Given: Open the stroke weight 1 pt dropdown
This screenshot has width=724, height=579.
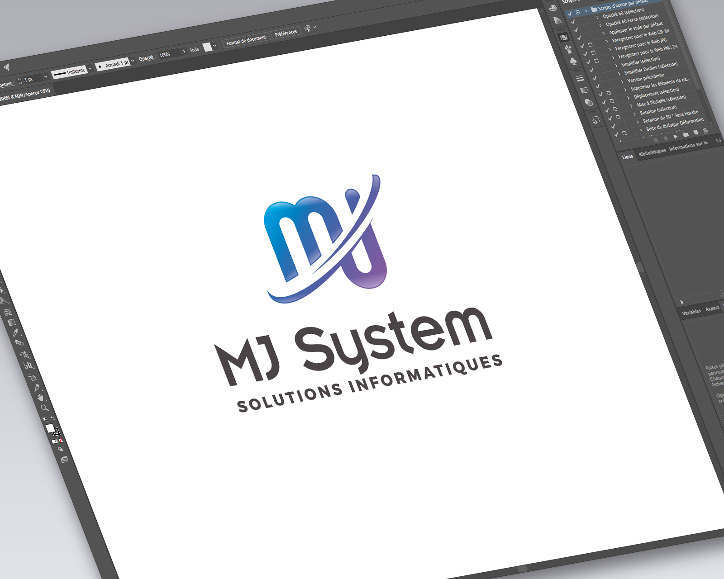Looking at the screenshot, I should (x=46, y=76).
